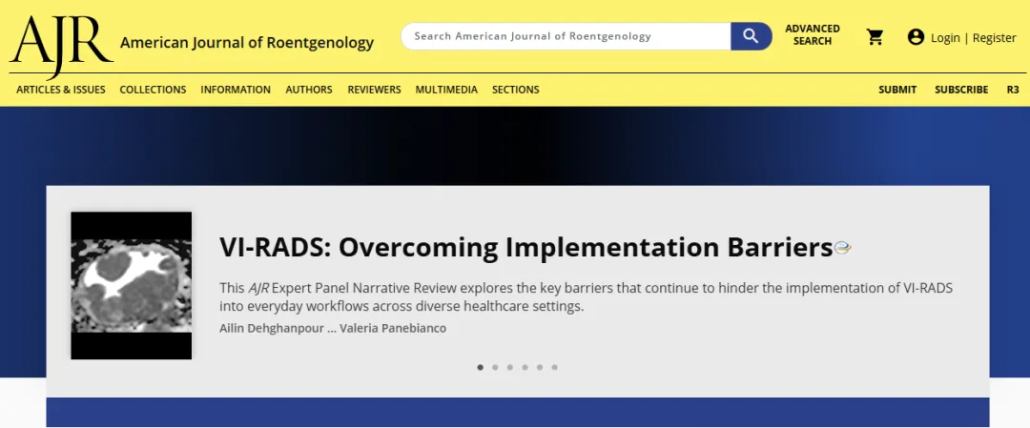Select the first carousel slide dot

480,368
